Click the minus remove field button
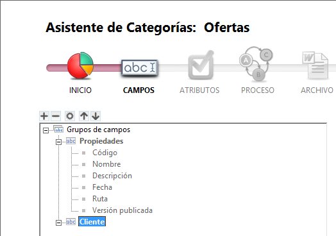This screenshot has width=336, height=236. pos(56,116)
